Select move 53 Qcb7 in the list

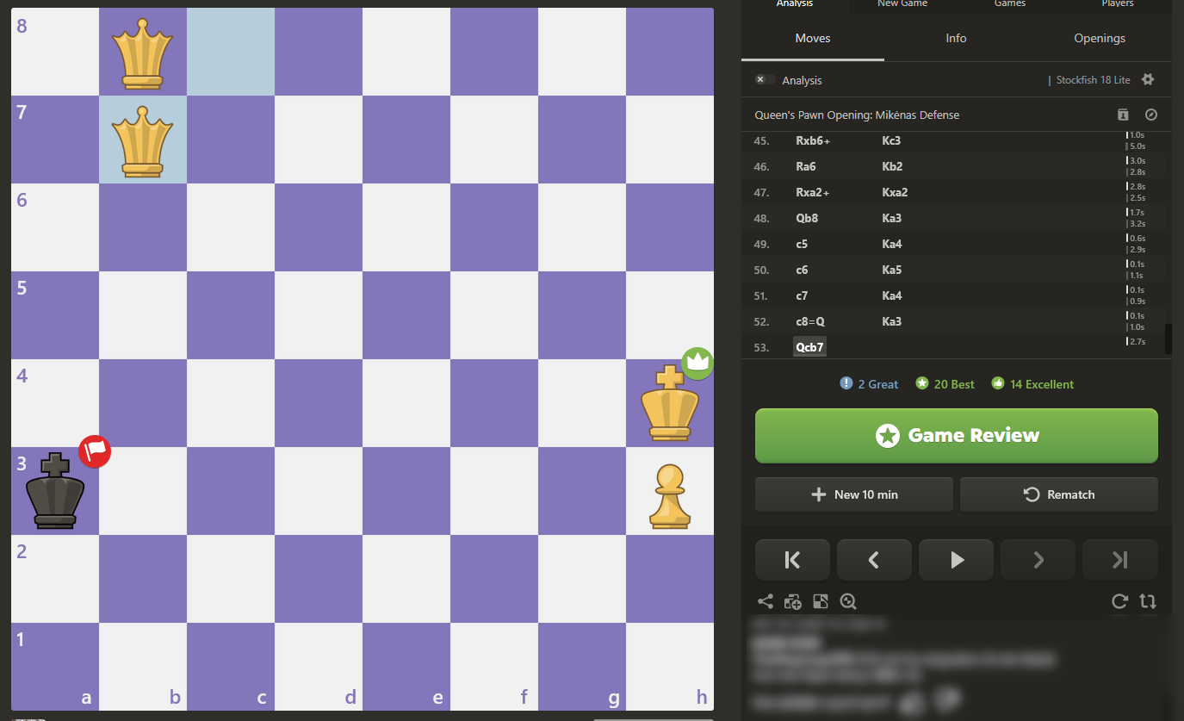[809, 347]
